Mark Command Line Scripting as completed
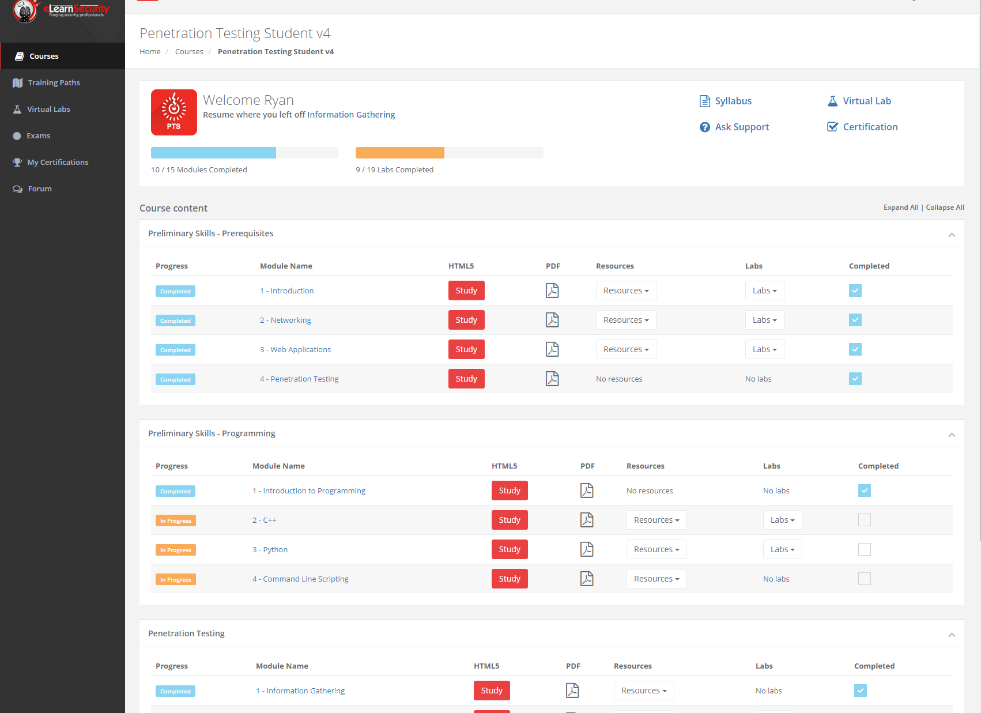This screenshot has width=981, height=713. coord(865,579)
